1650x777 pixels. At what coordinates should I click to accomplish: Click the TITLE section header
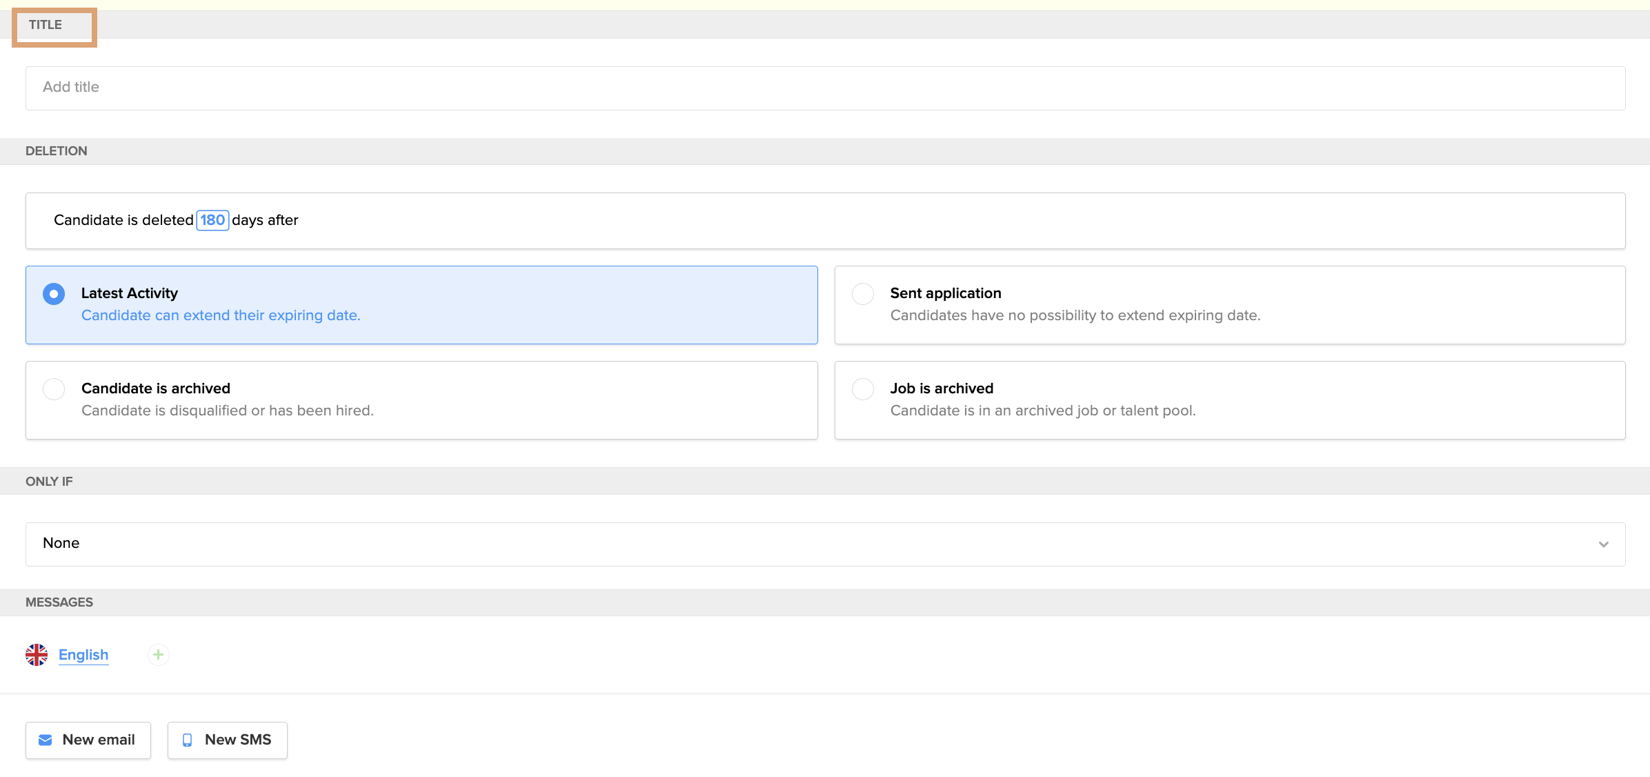coord(46,25)
